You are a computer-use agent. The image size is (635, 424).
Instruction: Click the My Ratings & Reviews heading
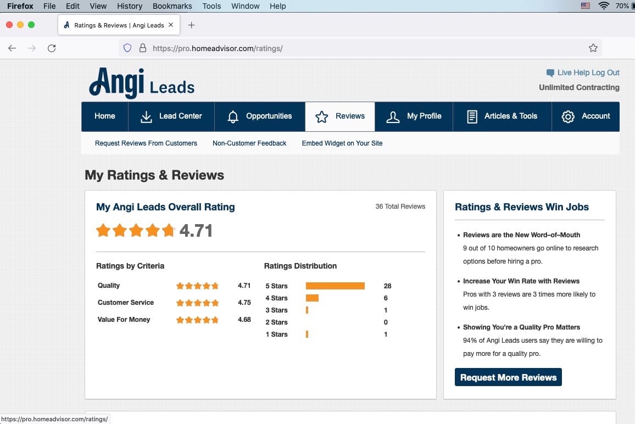coord(154,175)
